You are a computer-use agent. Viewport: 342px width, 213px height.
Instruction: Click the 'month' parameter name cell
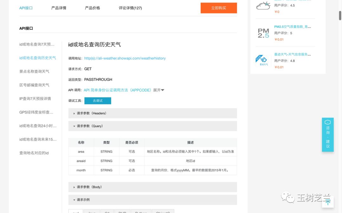[x=81, y=170]
